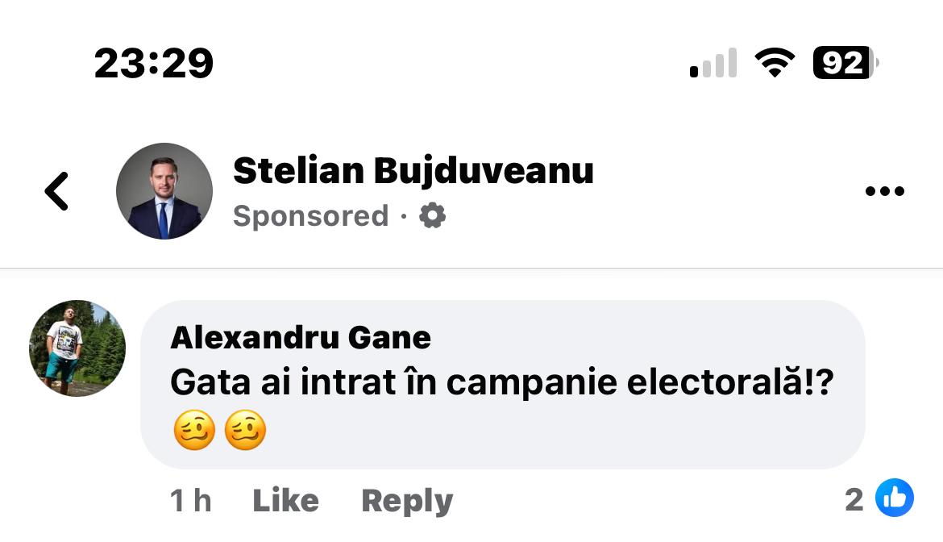Tap the gear icon next to Sponsored
The image size is (943, 542).
[x=433, y=216]
